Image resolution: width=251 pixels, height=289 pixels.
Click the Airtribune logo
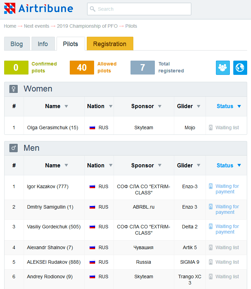coord(39,8)
